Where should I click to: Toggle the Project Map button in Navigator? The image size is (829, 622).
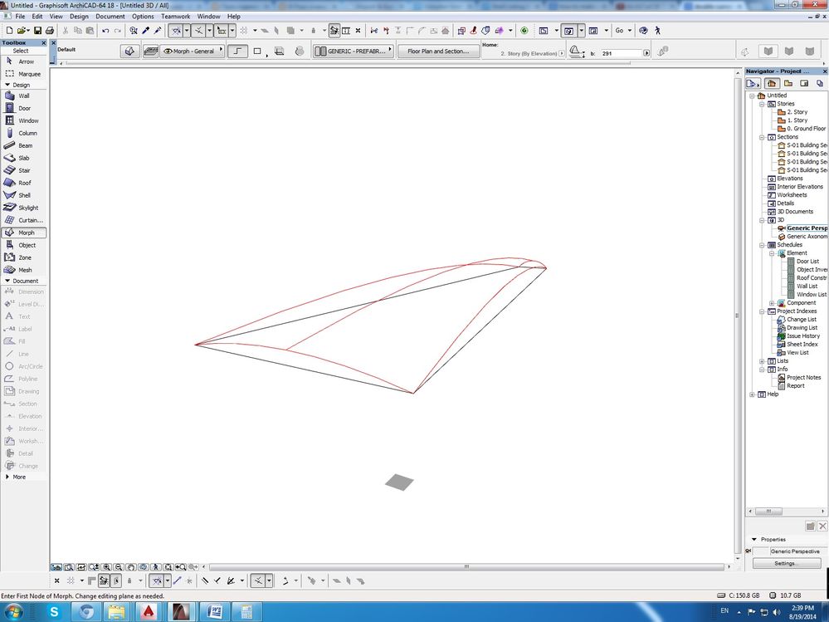(772, 84)
